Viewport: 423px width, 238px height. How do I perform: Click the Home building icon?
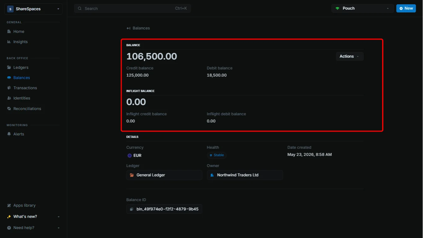coord(9,31)
